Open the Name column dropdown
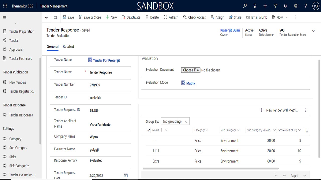The image size is (321, 180). pos(166,130)
